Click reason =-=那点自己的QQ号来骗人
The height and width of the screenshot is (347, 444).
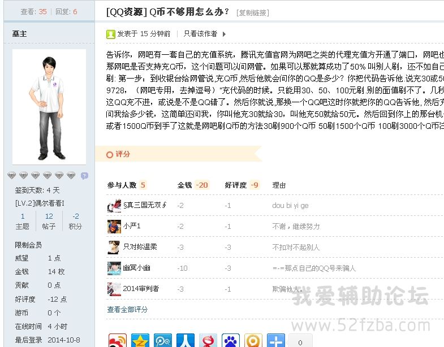pos(314,268)
